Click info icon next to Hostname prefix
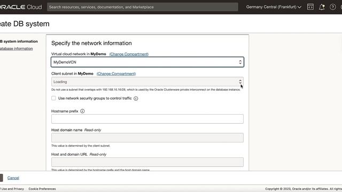 [x=82, y=111]
